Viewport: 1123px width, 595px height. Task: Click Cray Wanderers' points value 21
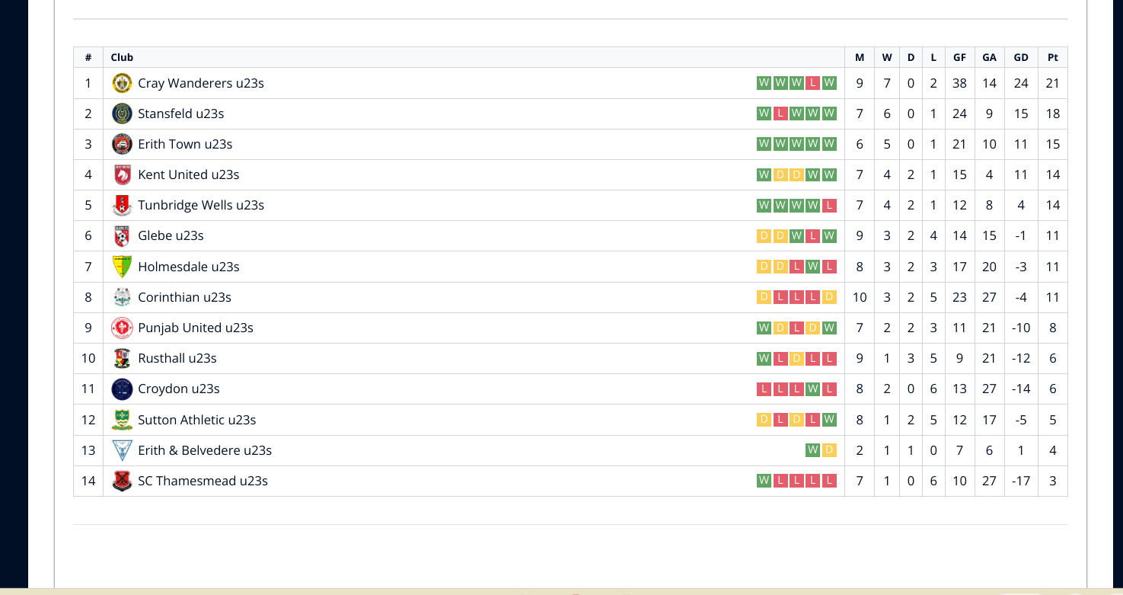pos(1052,83)
